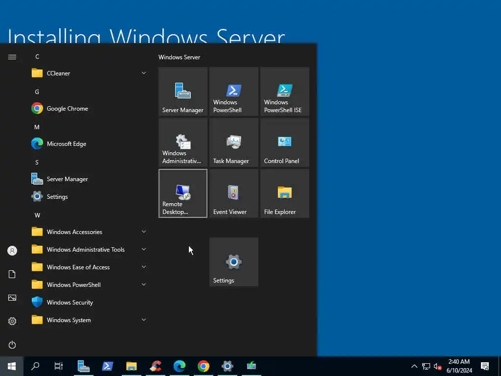Click the Windows Server tile group title
Image resolution: width=501 pixels, height=376 pixels.
coord(179,57)
